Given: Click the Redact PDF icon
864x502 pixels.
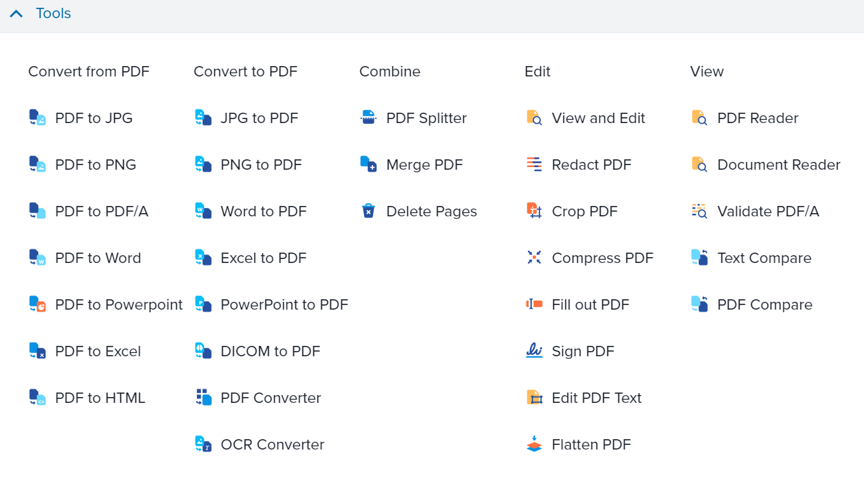Looking at the screenshot, I should click(x=534, y=165).
